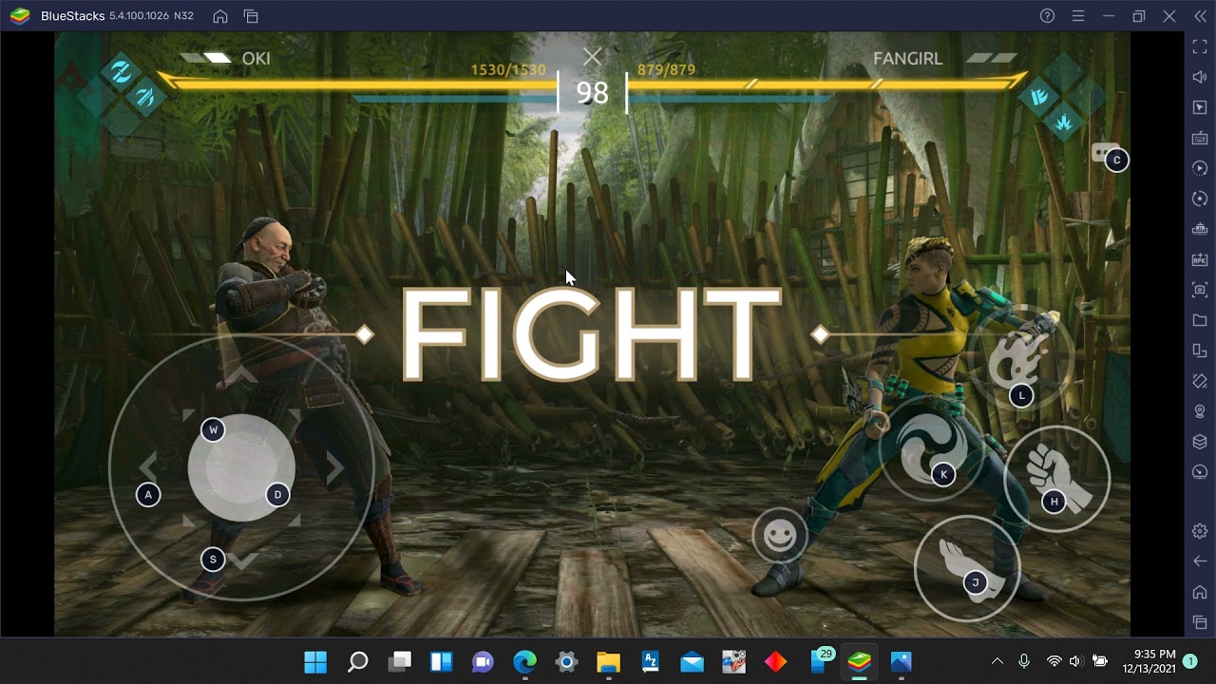Viewport: 1216px width, 684px height.
Task: Click OKI's yellow health bar
Action: coord(358,84)
